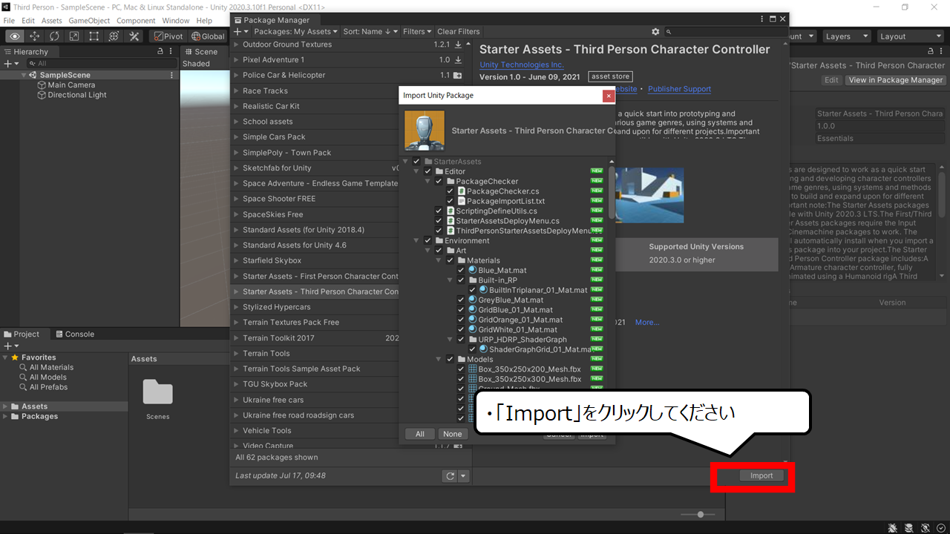Switch to the Scene tab

point(200,52)
